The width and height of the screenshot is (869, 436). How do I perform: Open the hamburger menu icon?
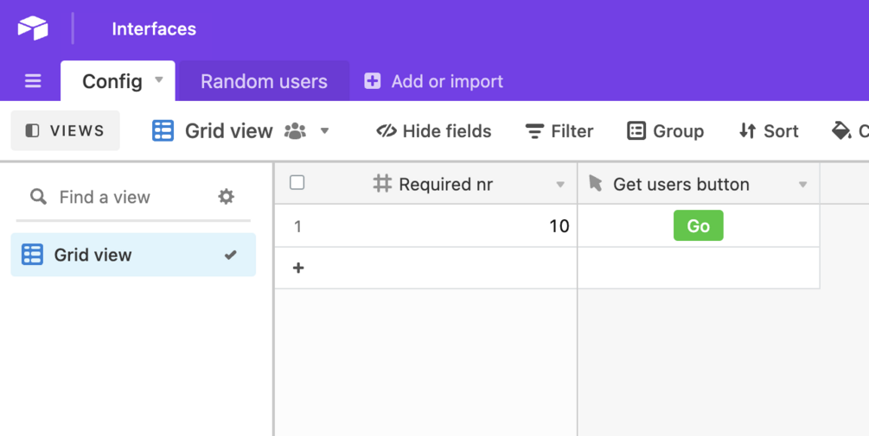pyautogui.click(x=33, y=81)
